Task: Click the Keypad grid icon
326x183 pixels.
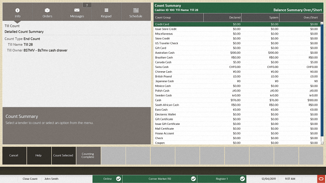Action: pyautogui.click(x=106, y=10)
